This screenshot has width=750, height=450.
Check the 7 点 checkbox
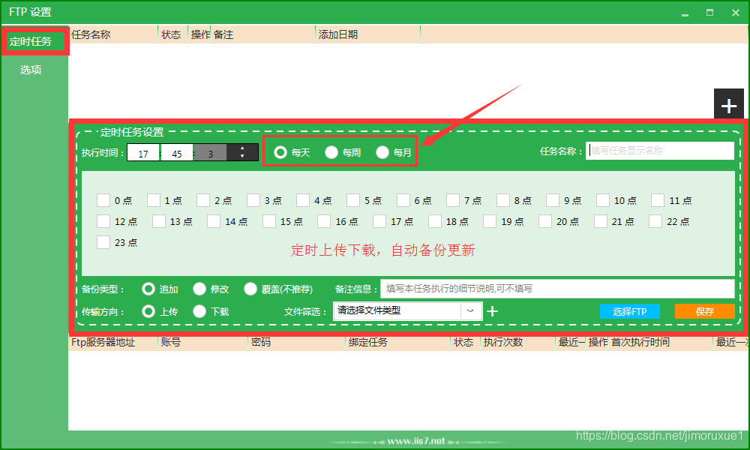[453, 200]
